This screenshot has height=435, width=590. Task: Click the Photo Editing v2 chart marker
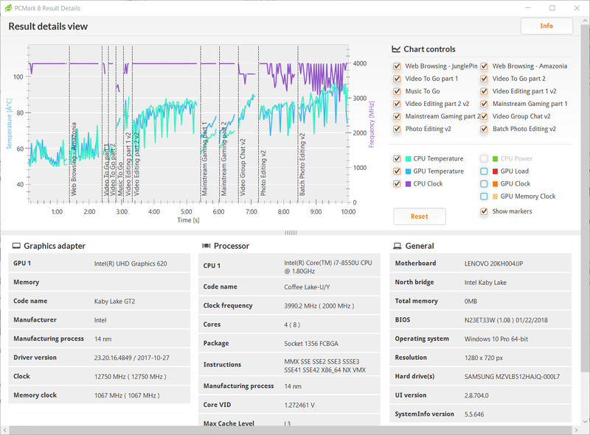[263, 173]
